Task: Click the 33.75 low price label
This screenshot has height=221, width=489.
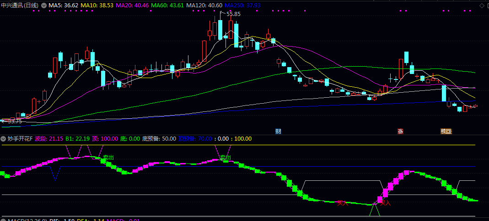Action: 15,121
